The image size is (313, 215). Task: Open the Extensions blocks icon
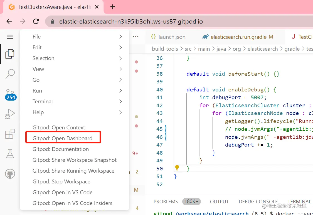[x=10, y=134]
